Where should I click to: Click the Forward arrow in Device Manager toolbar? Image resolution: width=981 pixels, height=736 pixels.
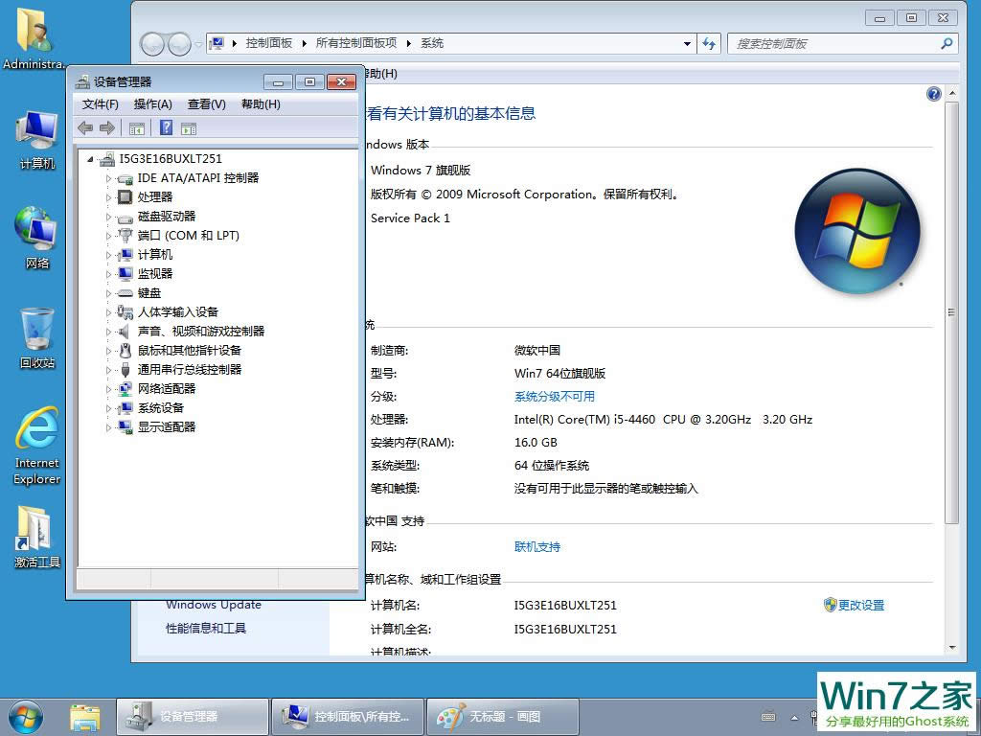(x=105, y=127)
